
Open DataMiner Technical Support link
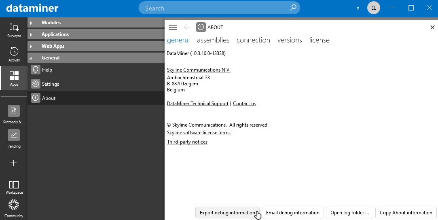point(197,103)
